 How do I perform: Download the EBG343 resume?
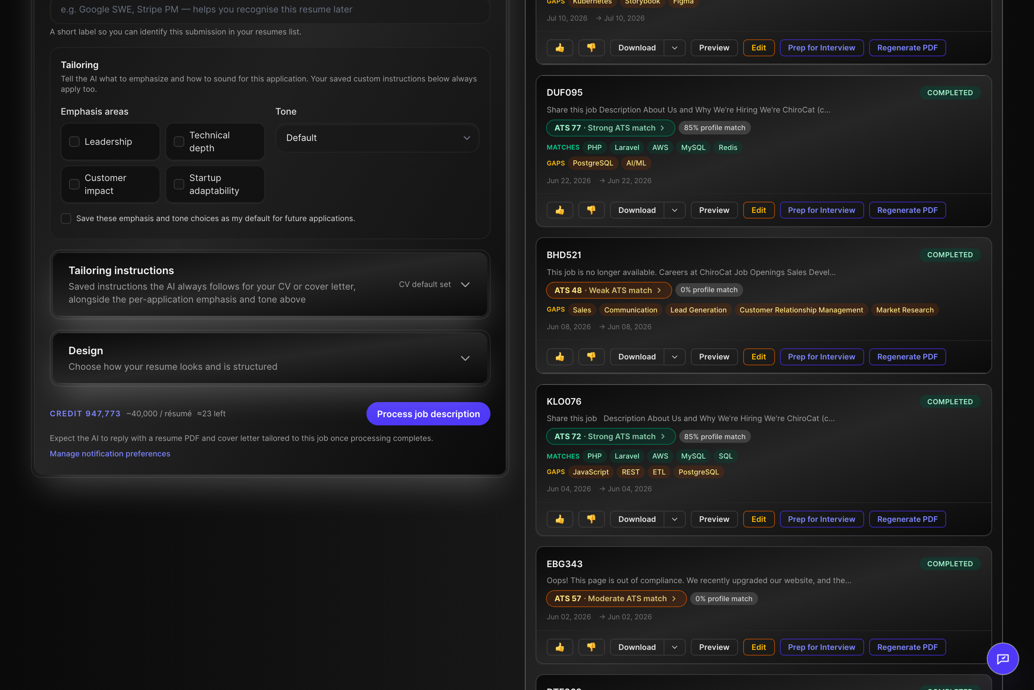pyautogui.click(x=636, y=647)
